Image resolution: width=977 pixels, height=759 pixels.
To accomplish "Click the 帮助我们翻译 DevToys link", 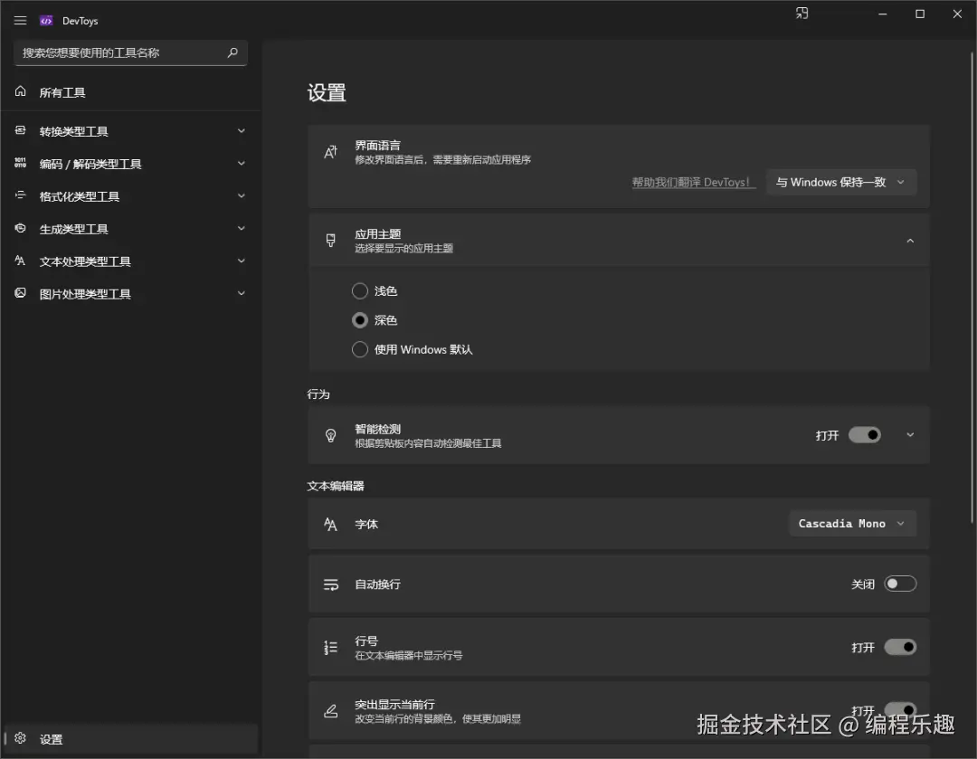I will (x=692, y=182).
